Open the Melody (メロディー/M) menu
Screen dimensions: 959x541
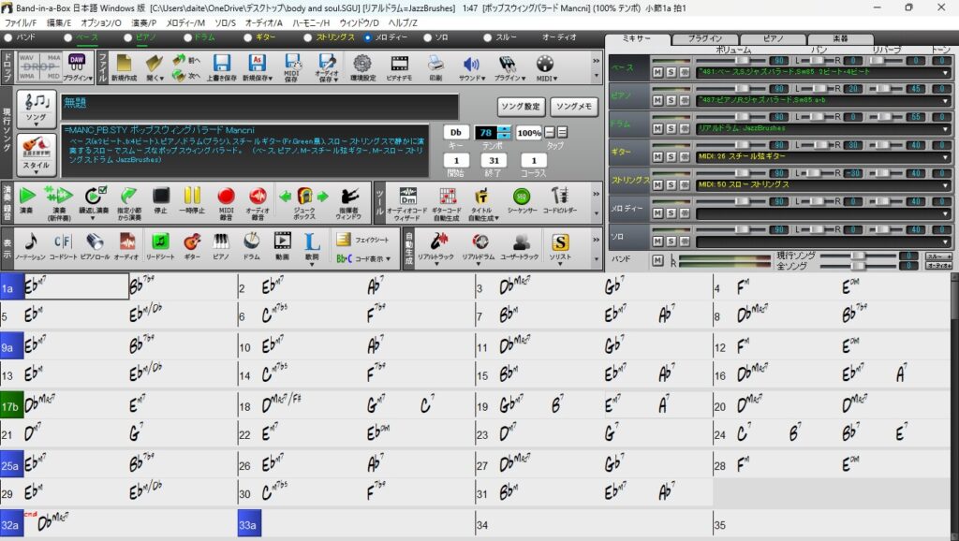click(x=185, y=22)
